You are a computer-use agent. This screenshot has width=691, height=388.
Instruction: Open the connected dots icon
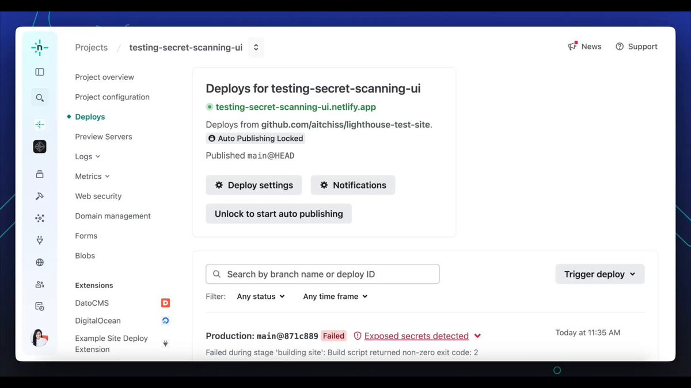tap(40, 218)
